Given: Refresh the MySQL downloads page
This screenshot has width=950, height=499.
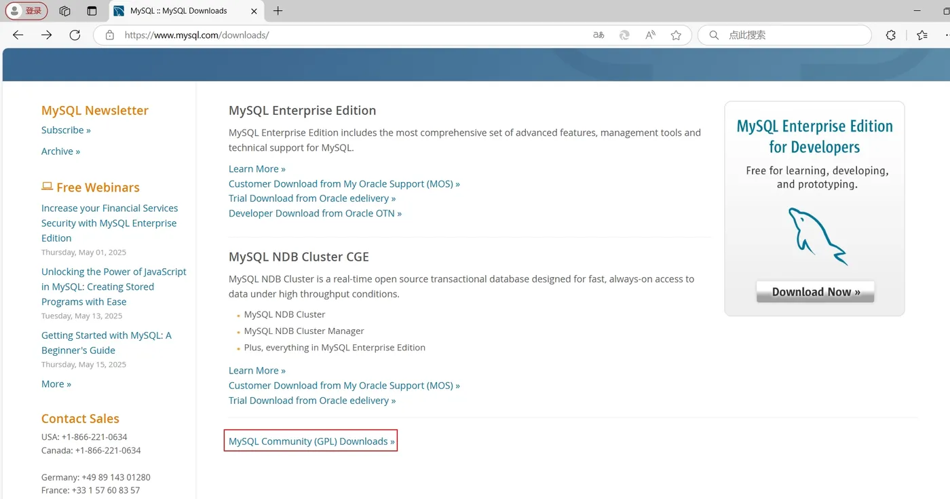Looking at the screenshot, I should [75, 35].
